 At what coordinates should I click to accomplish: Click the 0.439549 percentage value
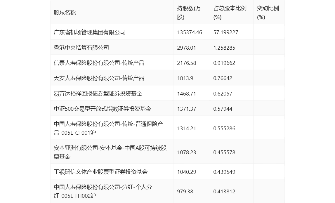point(224,172)
